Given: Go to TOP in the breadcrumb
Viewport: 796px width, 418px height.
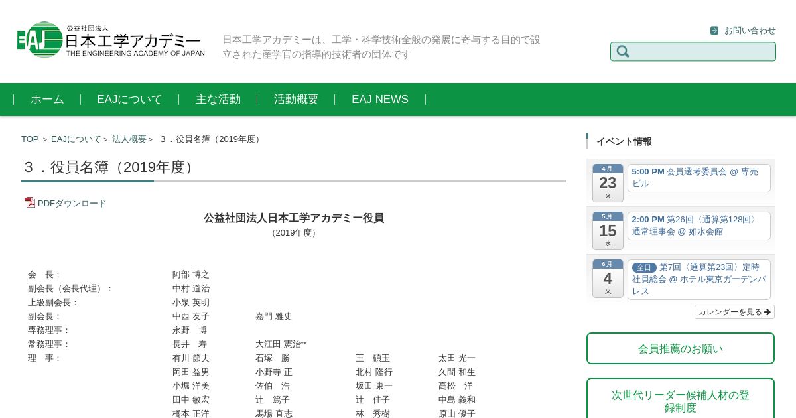Looking at the screenshot, I should (30, 139).
